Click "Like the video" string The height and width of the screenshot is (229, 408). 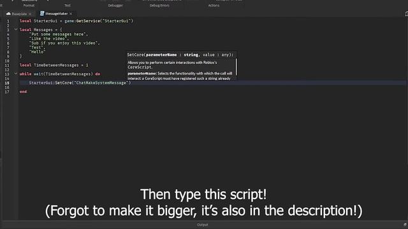[x=48, y=38]
